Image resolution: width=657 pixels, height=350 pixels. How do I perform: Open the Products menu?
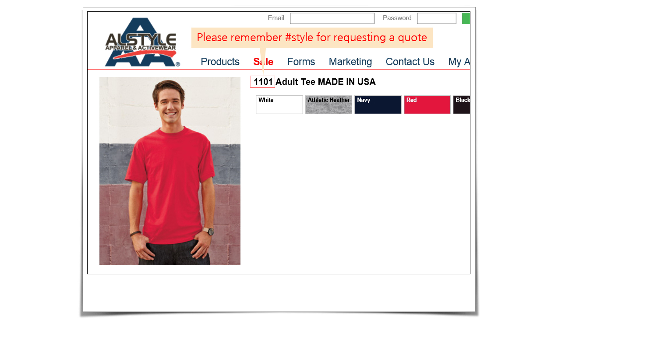pyautogui.click(x=220, y=62)
